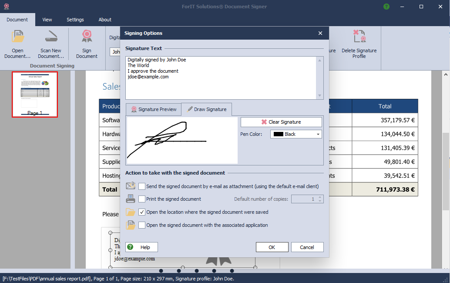Click the Open Document folder icon
This screenshot has width=450, height=283.
click(x=18, y=37)
